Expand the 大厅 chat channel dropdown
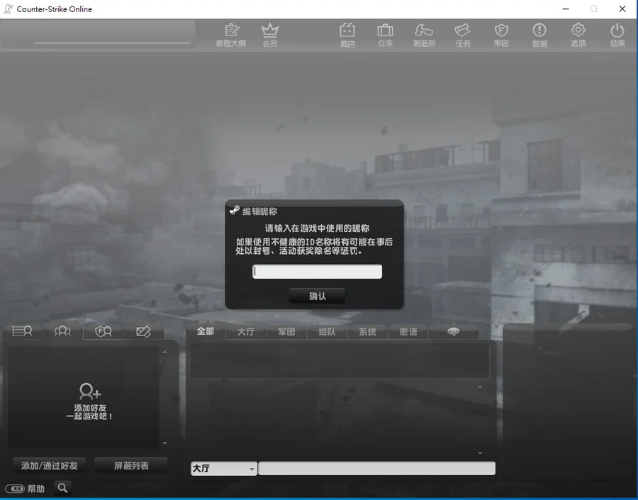 [x=224, y=469]
